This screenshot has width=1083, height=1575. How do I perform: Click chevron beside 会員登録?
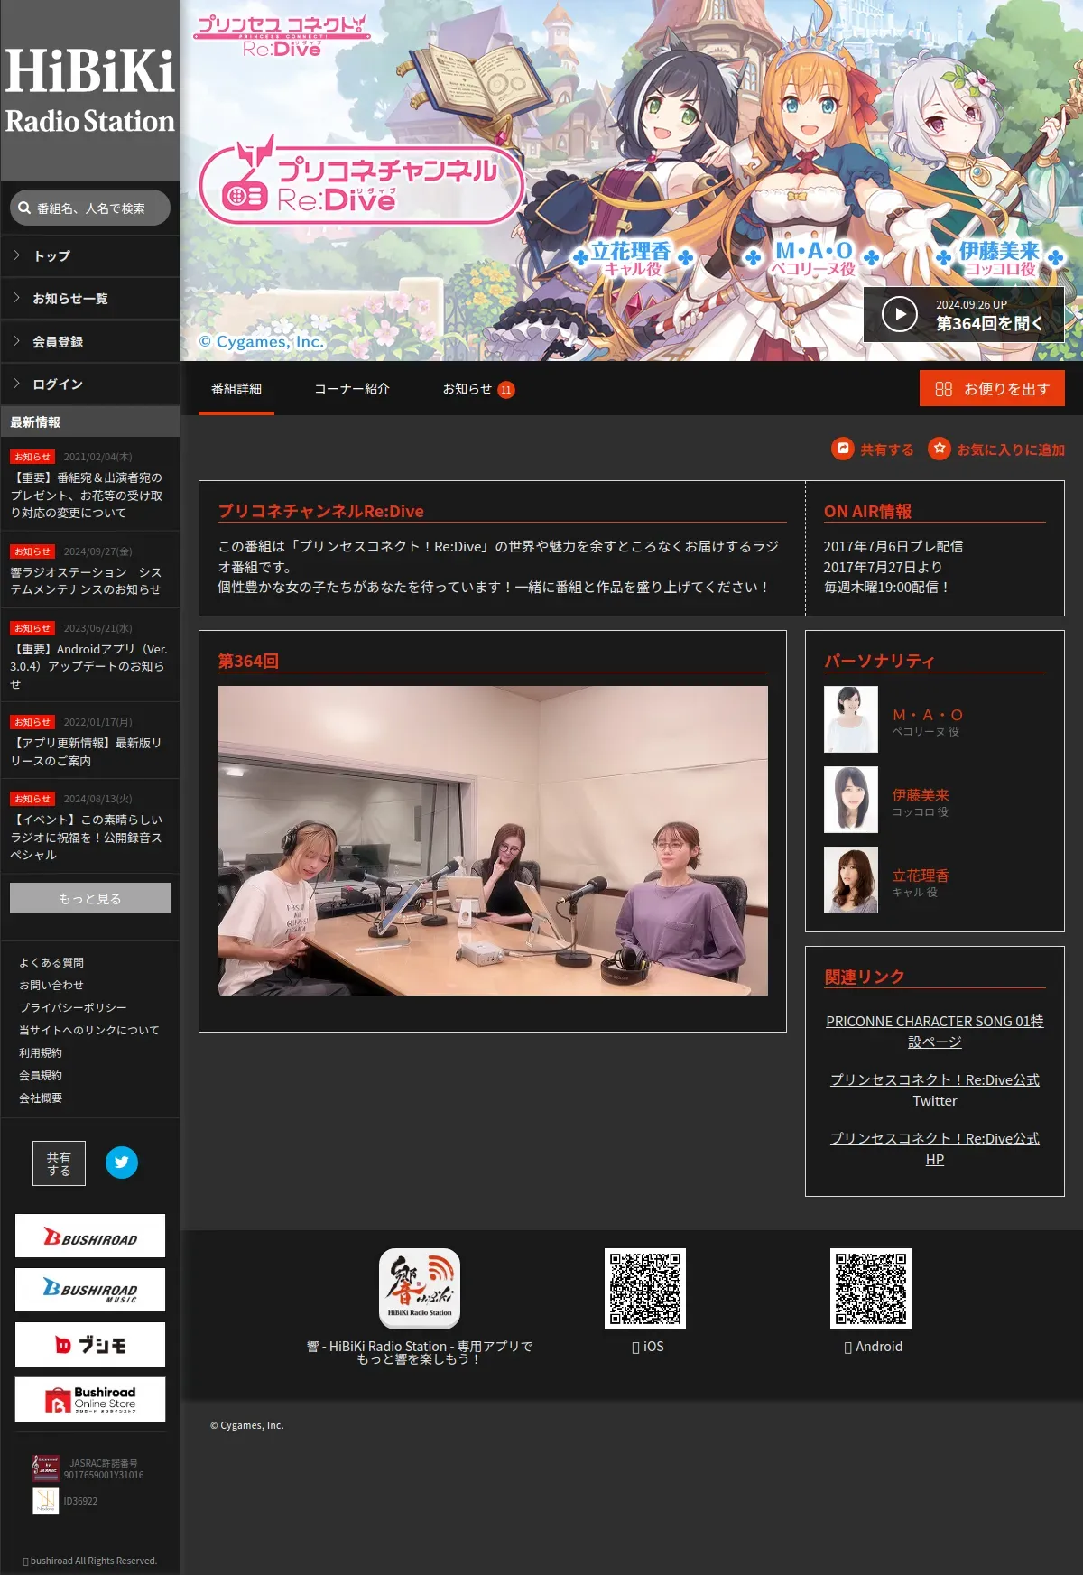pyautogui.click(x=16, y=341)
